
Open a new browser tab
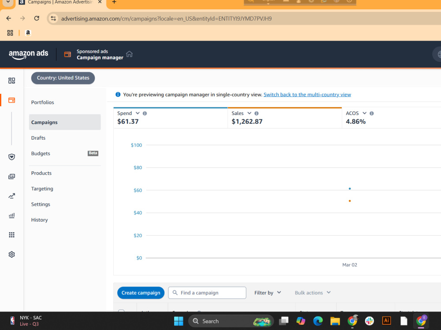click(114, 2)
